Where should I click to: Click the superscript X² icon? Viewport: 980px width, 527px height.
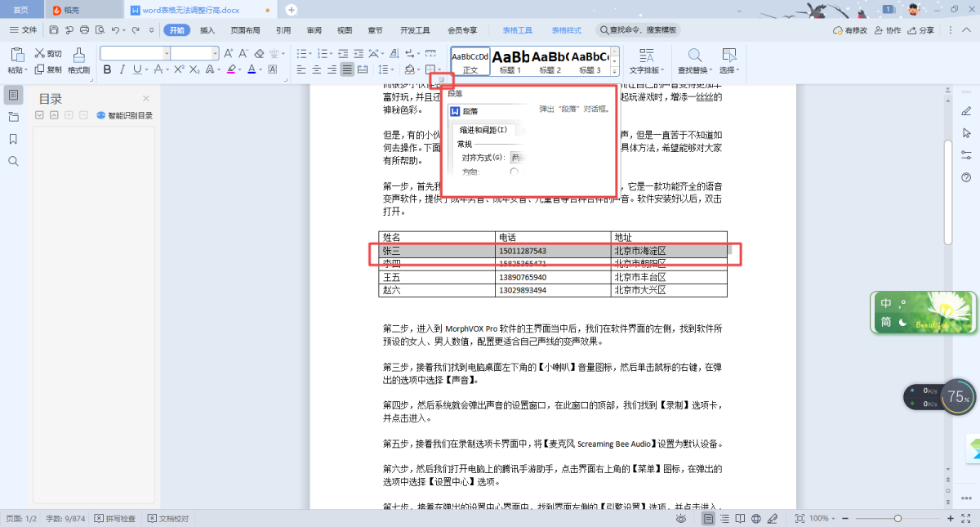pos(178,69)
